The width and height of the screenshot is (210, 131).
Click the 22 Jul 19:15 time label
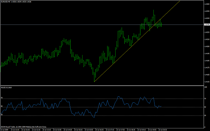(142, 130)
